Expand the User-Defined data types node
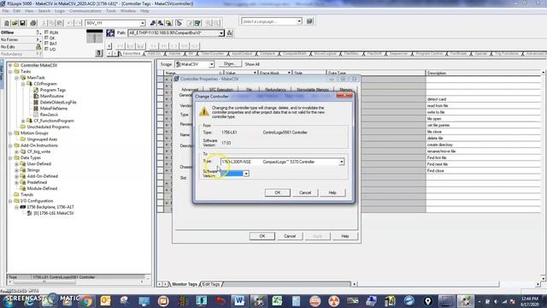The width and height of the screenshot is (547, 308). (x=16, y=163)
